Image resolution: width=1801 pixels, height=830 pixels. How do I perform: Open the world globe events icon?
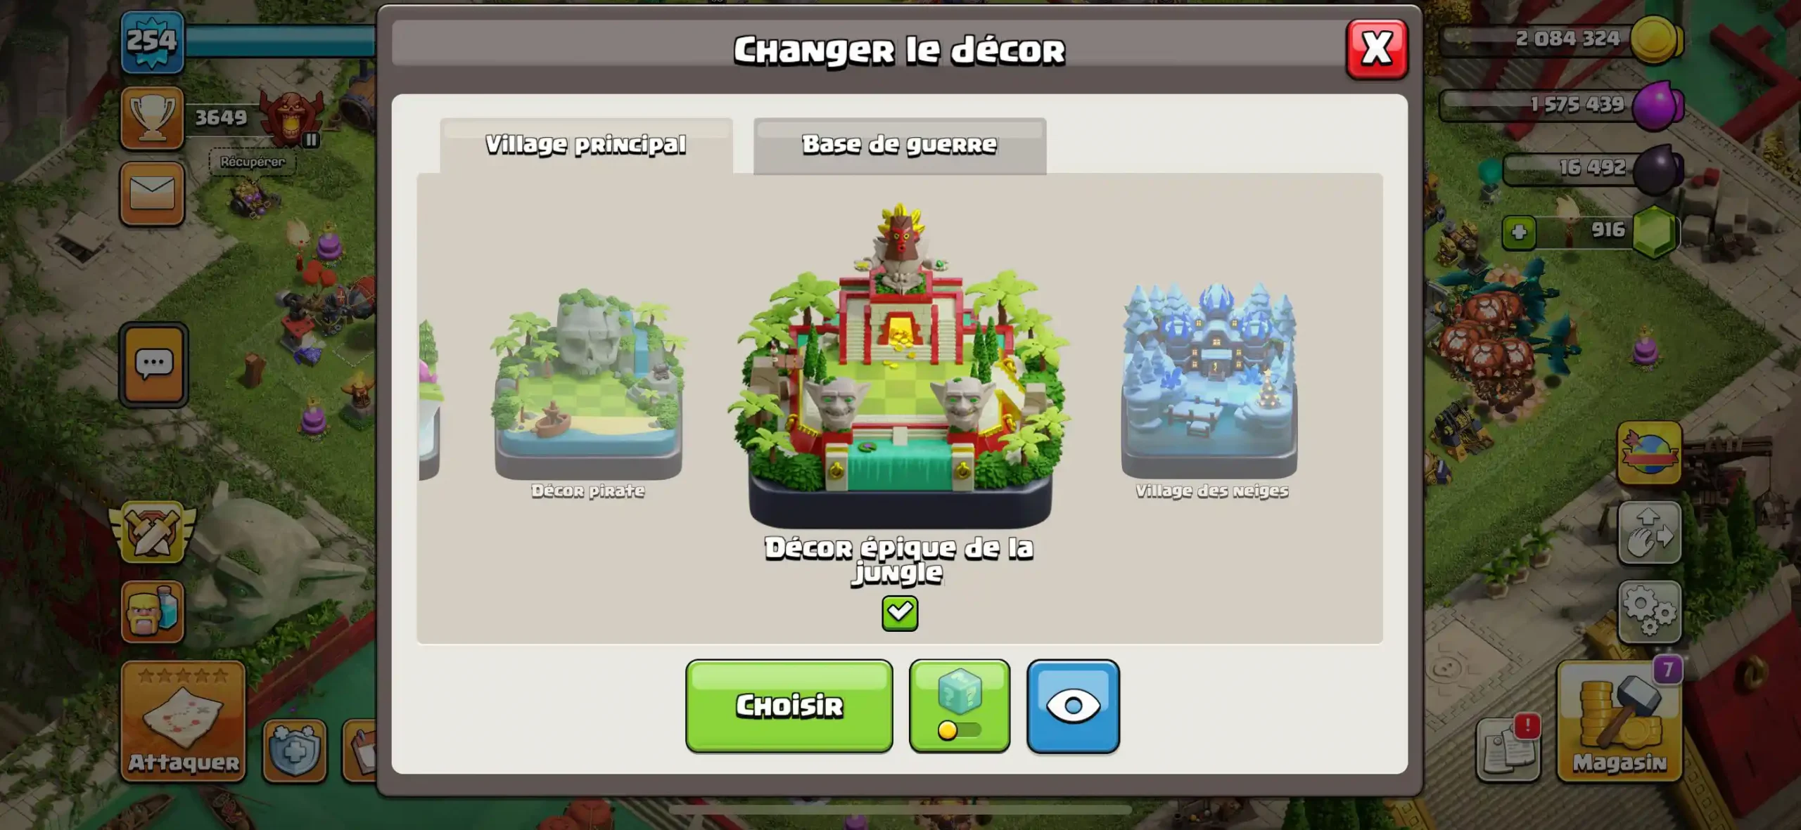1650,453
